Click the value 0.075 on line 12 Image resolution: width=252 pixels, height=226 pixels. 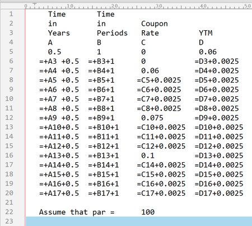click(152, 118)
